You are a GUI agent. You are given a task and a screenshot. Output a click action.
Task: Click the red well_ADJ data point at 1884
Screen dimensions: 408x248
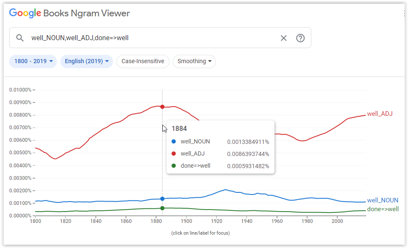coord(162,107)
